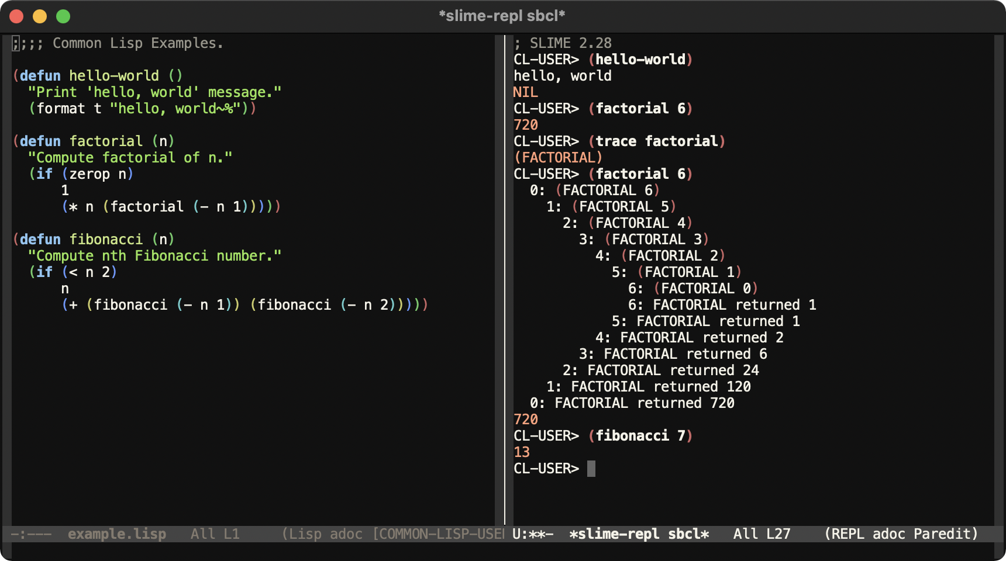Click the vertical divider between the two panes
The height and width of the screenshot is (561, 1006).
(x=504, y=280)
